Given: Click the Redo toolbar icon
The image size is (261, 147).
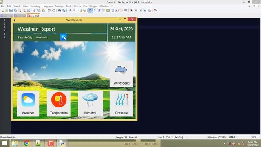Looking at the screenshot, I should (x=53, y=10).
